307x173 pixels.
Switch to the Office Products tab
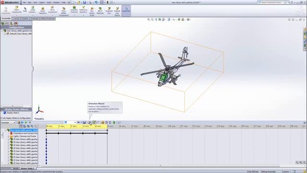click(47, 19)
